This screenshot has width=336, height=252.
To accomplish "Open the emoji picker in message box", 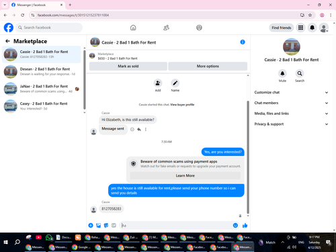I will point(235,225).
